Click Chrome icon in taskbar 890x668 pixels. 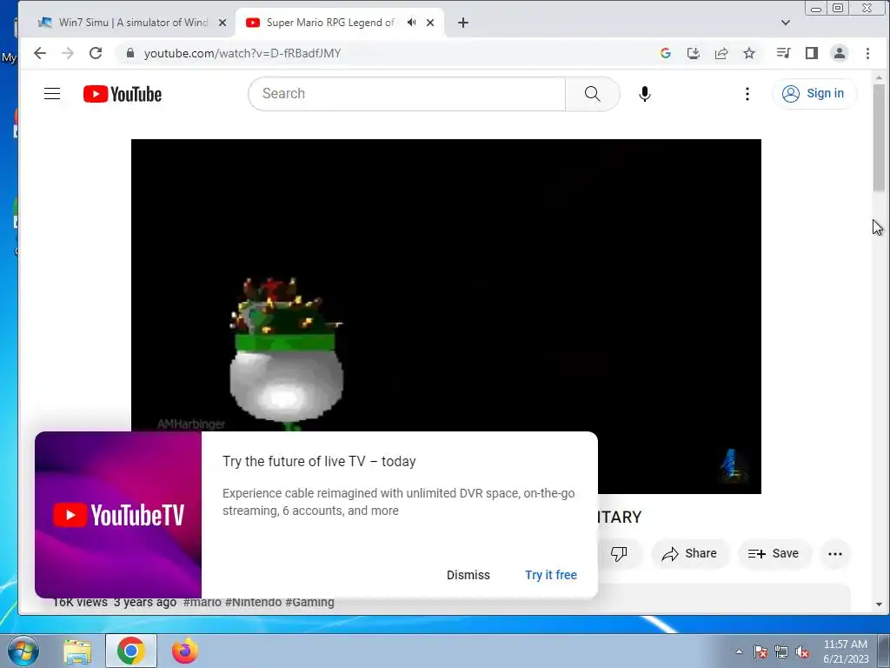131,651
